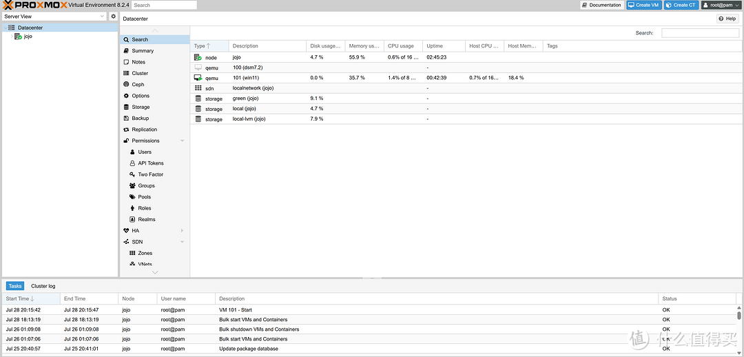This screenshot has width=744, height=357.
Task: Click the Create CT button
Action: point(681,5)
